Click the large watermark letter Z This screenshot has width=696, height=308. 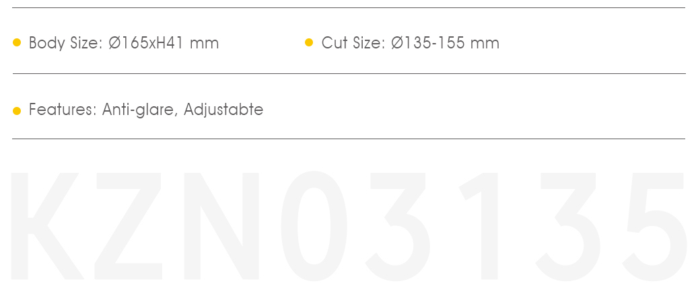pyautogui.click(x=129, y=226)
